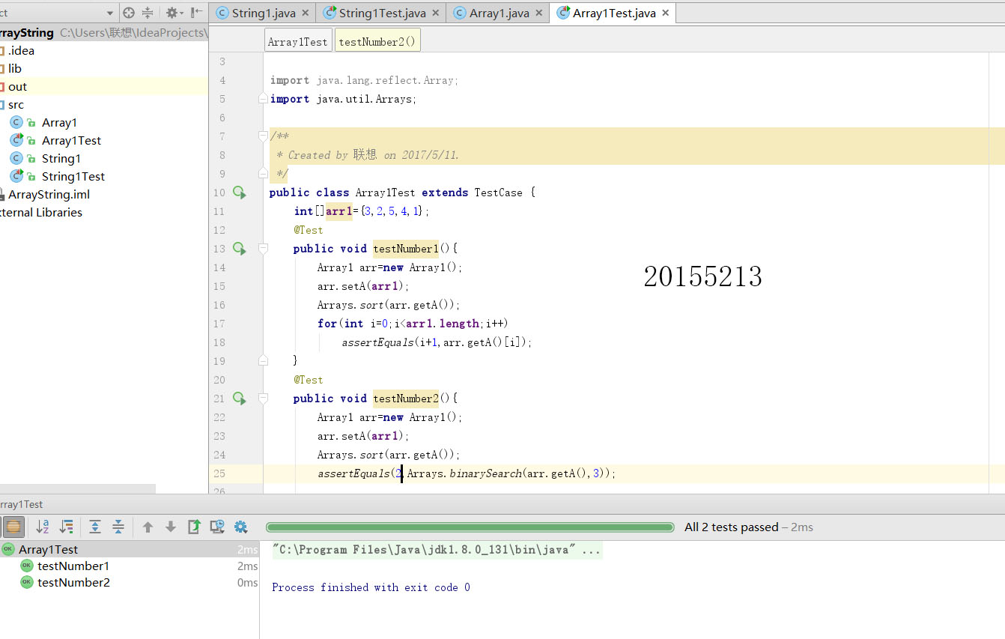1005x639 pixels.
Task: Fold the testNumber1 method at line 13
Action: (x=263, y=248)
